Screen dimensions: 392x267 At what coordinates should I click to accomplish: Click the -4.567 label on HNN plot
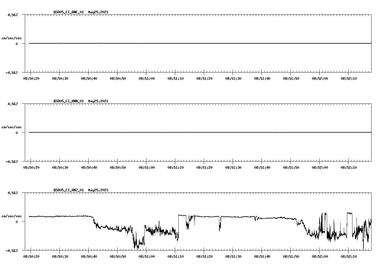[x=12, y=161]
